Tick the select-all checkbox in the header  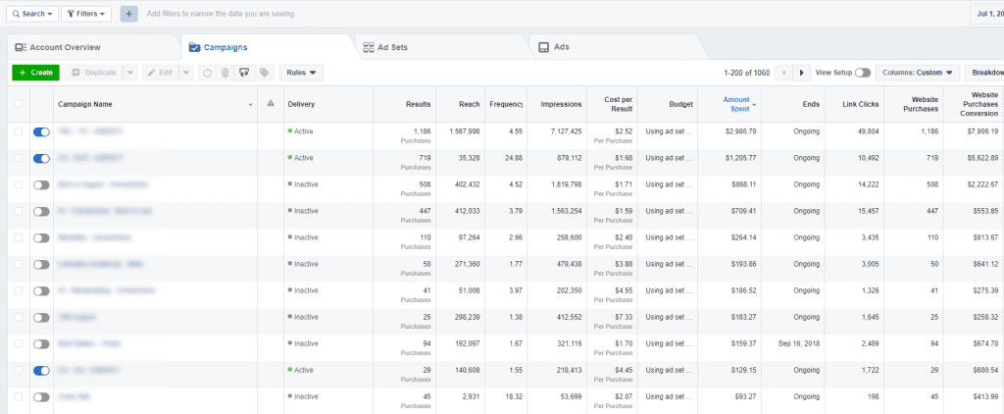18,104
